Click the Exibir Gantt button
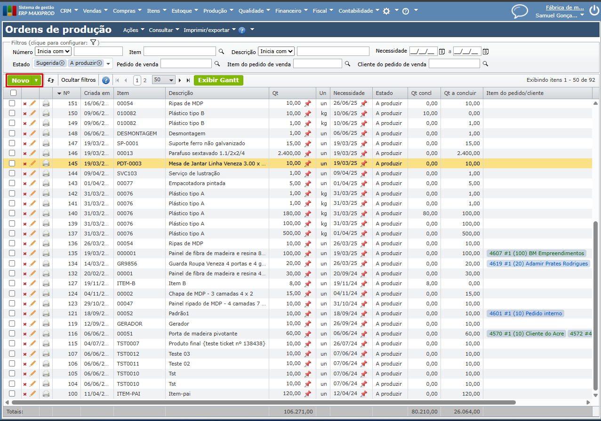 click(x=218, y=80)
